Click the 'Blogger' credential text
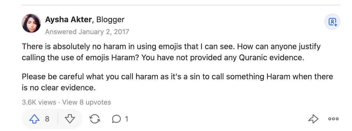352x131 pixels. pos(110,19)
